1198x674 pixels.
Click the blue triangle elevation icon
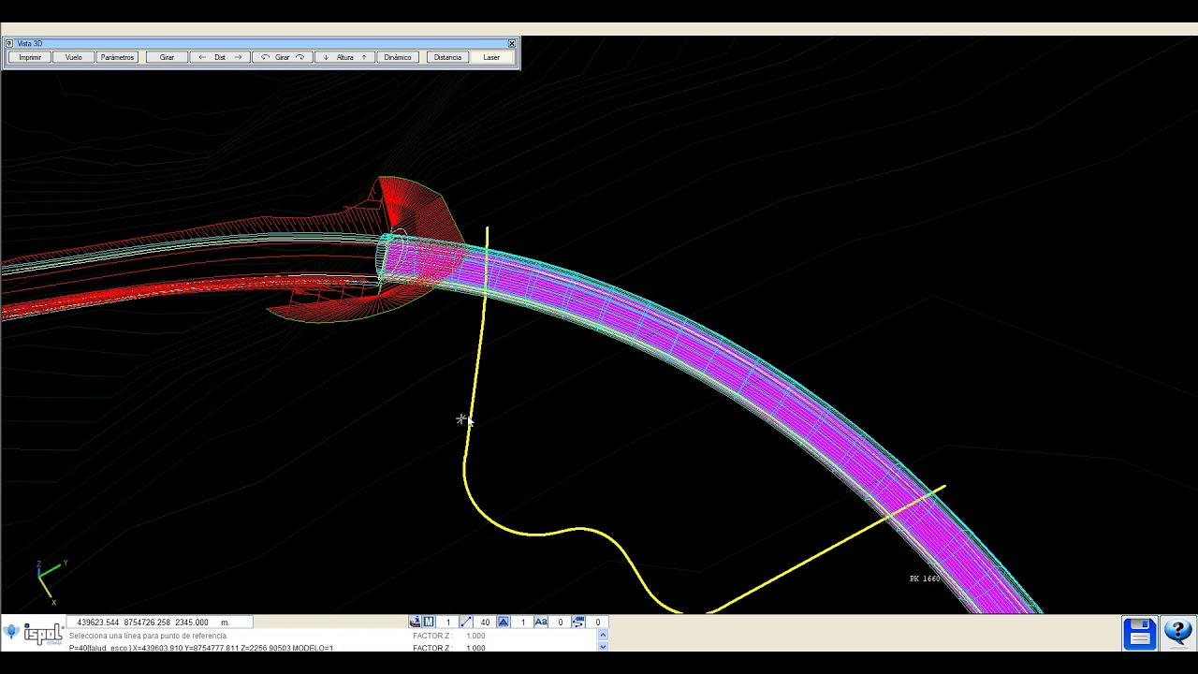pos(503,622)
